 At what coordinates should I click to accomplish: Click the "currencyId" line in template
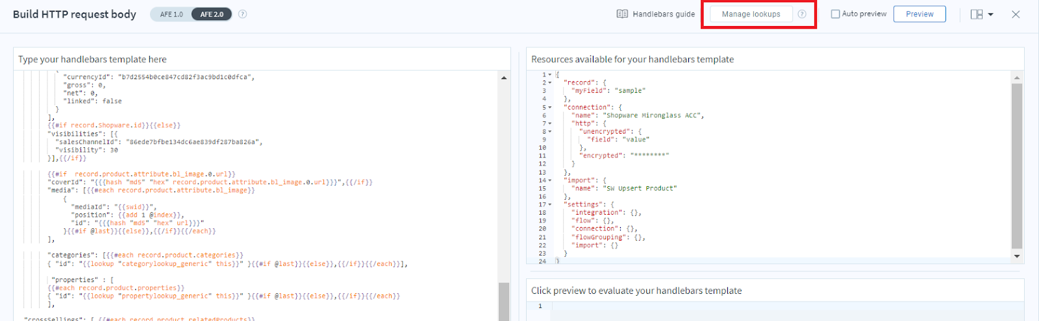(159, 77)
